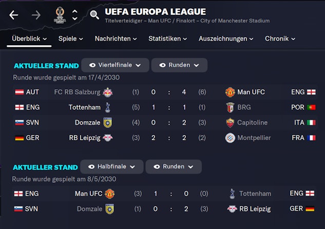
Task: Click the Capitoline club badge
Action: tap(230, 123)
